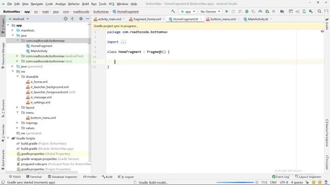Expand the layout folder
Screen dimensions: 330x185
(x=18, y=107)
